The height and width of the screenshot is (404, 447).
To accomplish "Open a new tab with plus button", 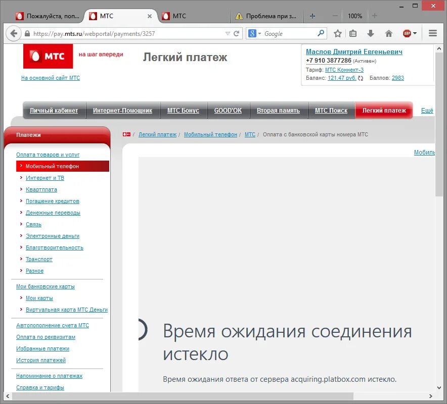I will (x=312, y=16).
